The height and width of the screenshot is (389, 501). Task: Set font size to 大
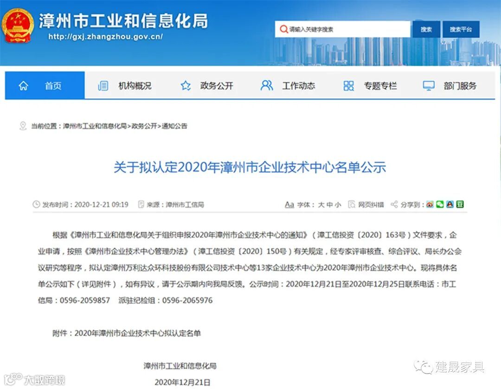tap(321, 205)
